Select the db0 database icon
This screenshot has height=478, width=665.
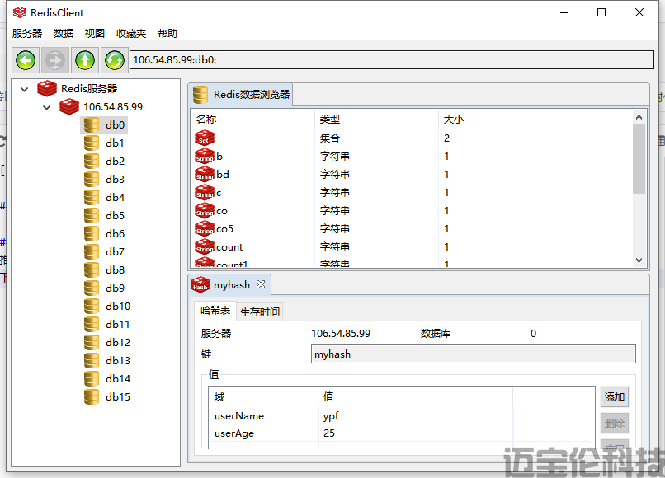(x=92, y=125)
